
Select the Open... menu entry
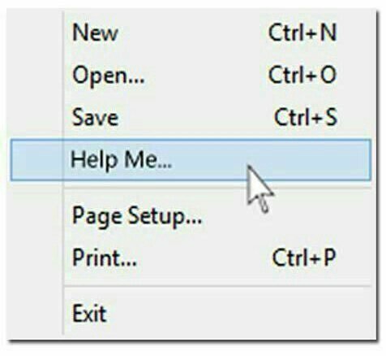pyautogui.click(x=191, y=75)
